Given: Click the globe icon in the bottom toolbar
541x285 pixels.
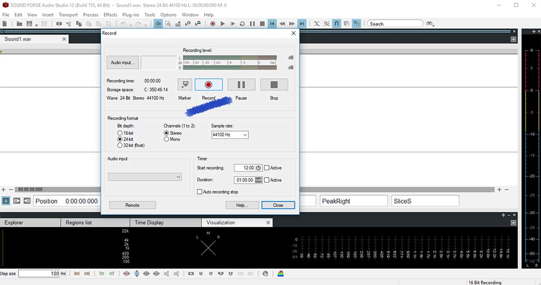Looking at the screenshot, I should tap(265, 273).
